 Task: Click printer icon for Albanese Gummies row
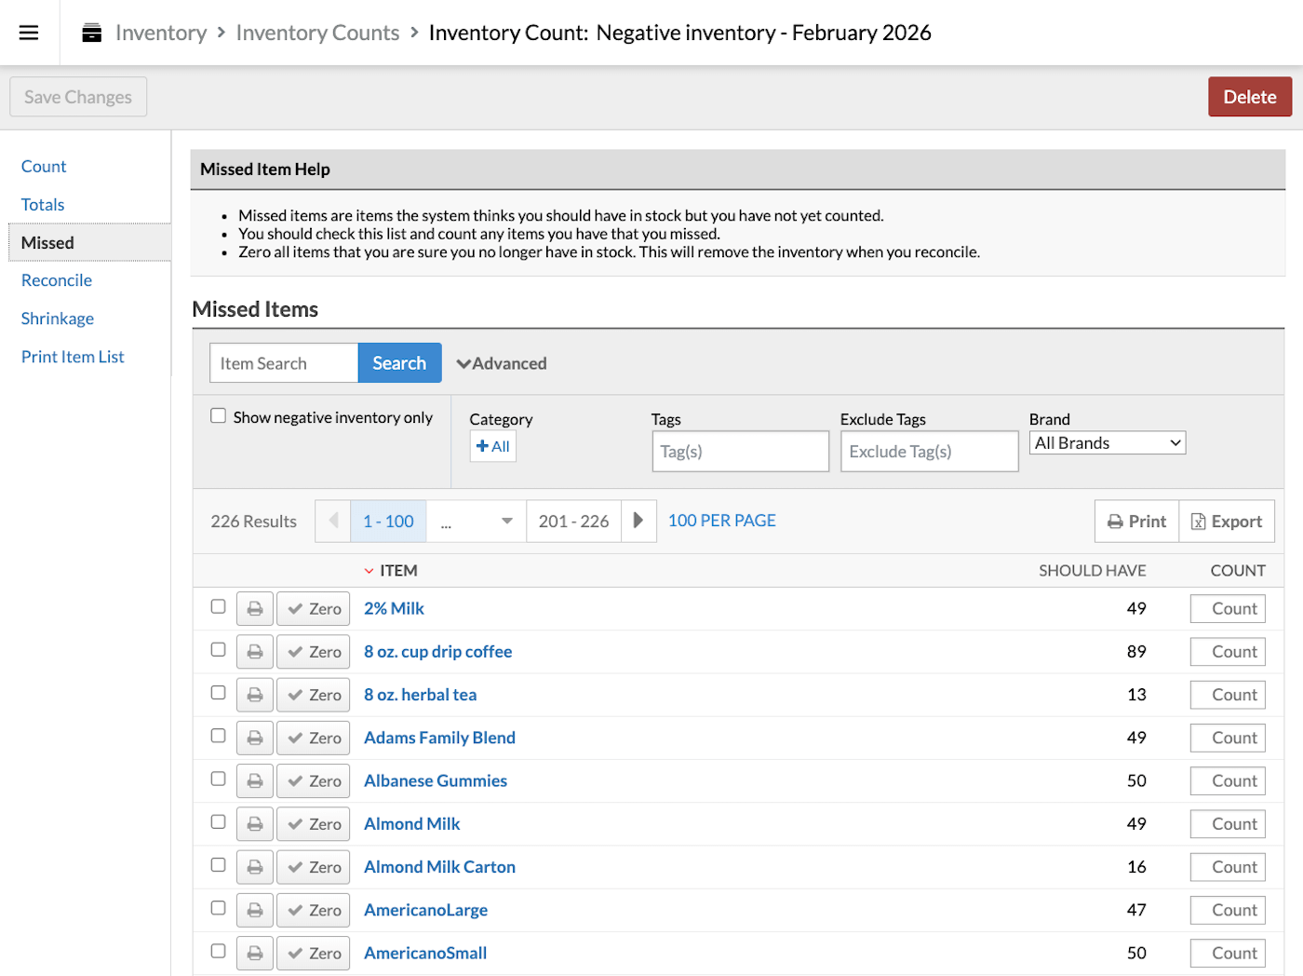click(254, 781)
